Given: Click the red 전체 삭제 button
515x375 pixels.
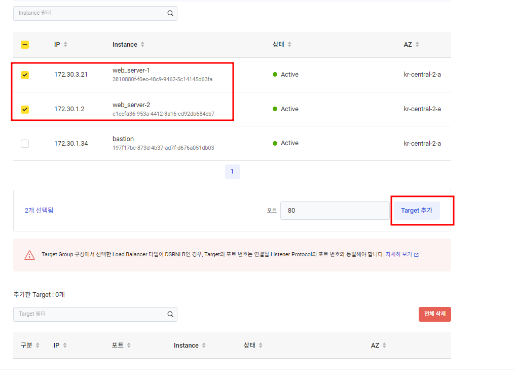Looking at the screenshot, I should click(434, 314).
